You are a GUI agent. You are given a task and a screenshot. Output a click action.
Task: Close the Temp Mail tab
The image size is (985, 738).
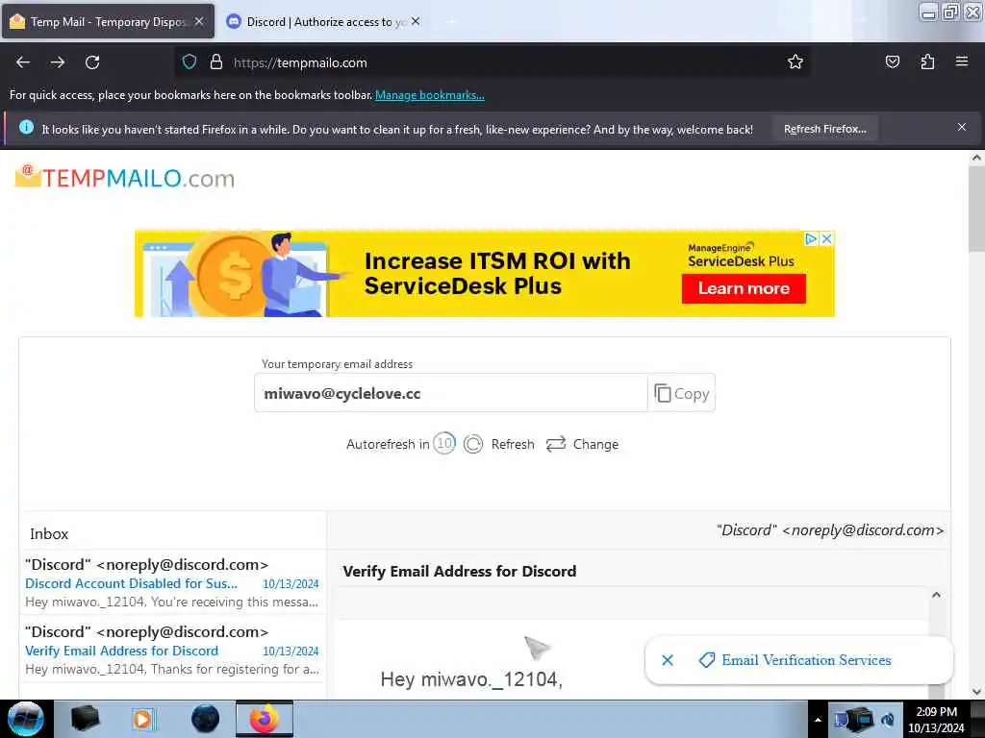[199, 21]
